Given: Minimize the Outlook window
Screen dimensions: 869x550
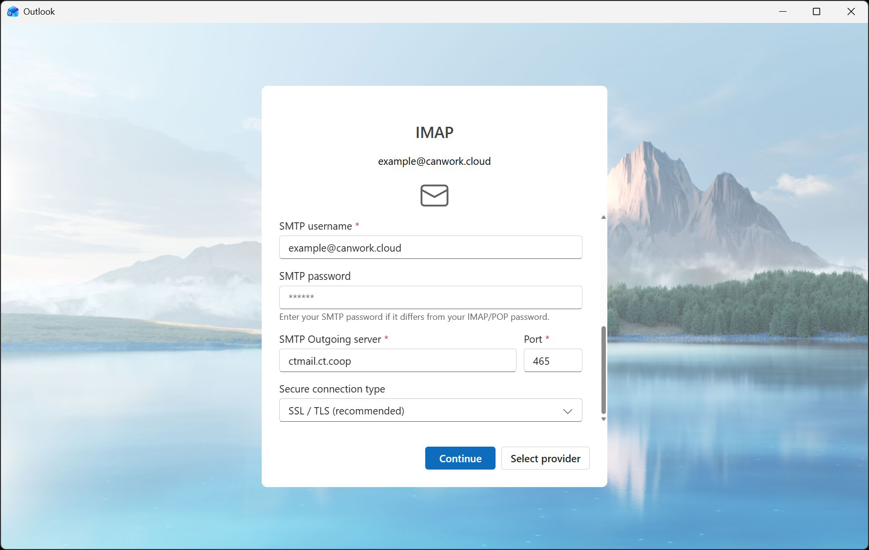Looking at the screenshot, I should 783,12.
